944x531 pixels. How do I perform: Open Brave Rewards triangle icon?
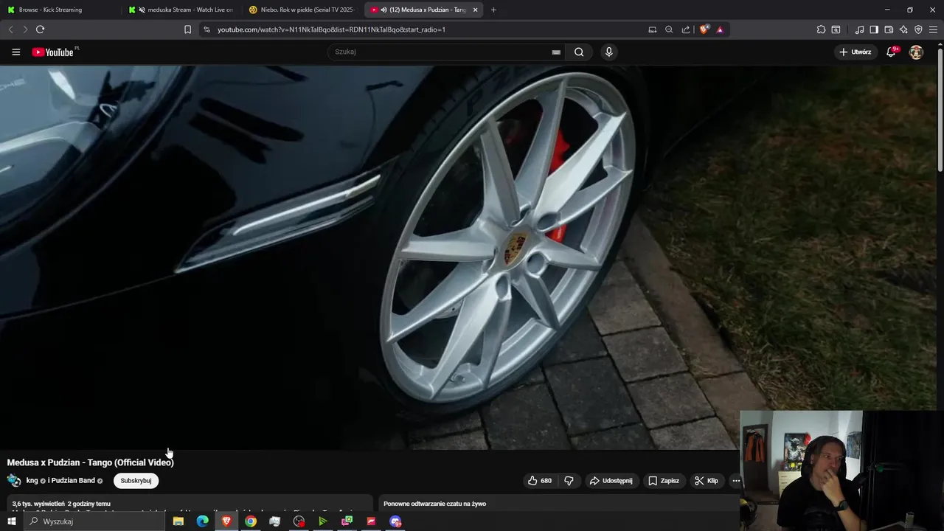coord(720,29)
